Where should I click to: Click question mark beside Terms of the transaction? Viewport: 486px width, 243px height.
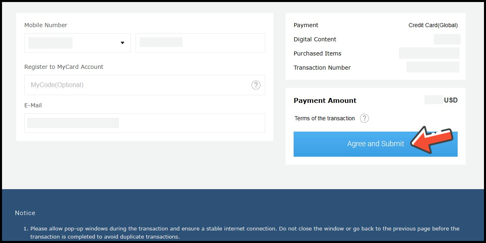coord(364,118)
